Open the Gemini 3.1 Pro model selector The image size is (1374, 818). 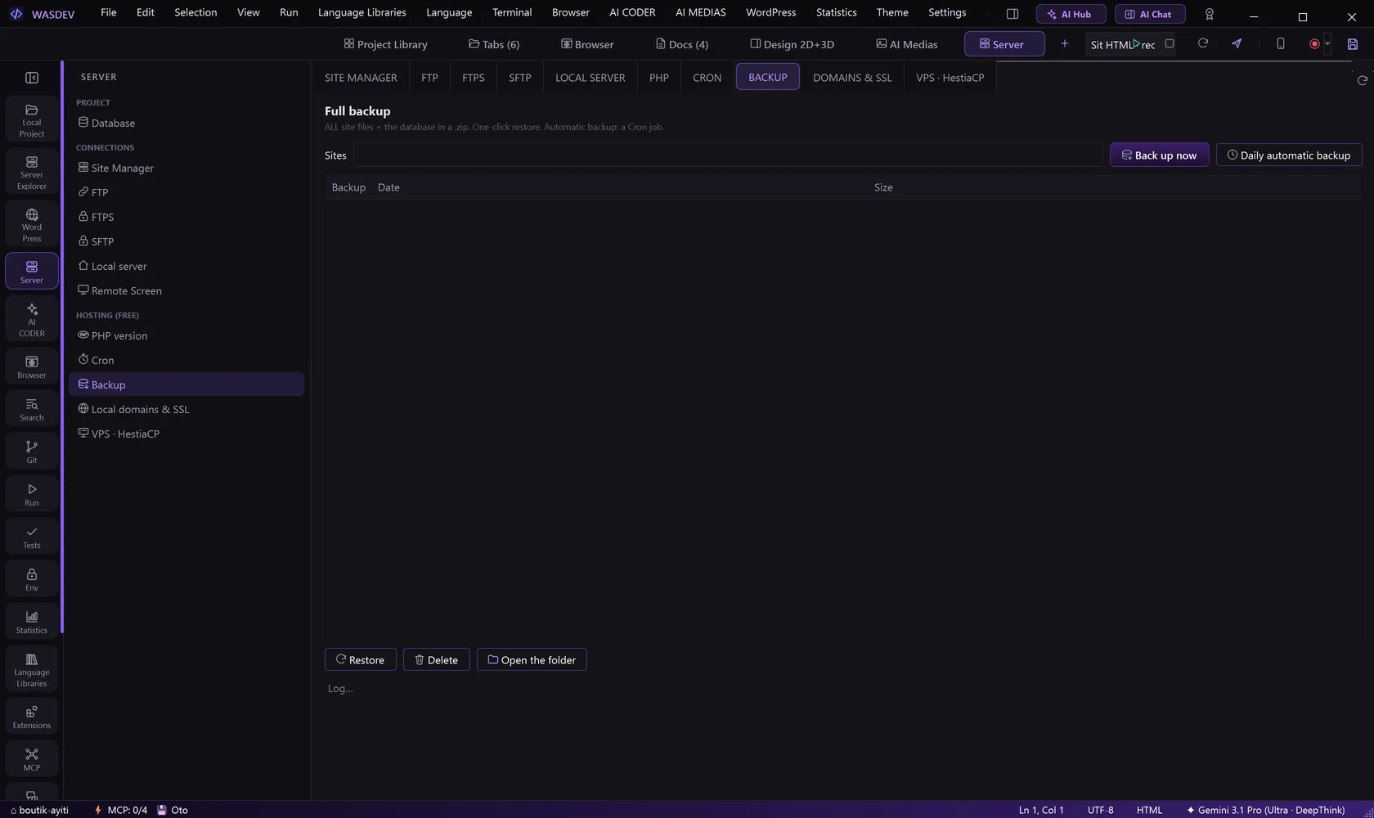point(1265,810)
